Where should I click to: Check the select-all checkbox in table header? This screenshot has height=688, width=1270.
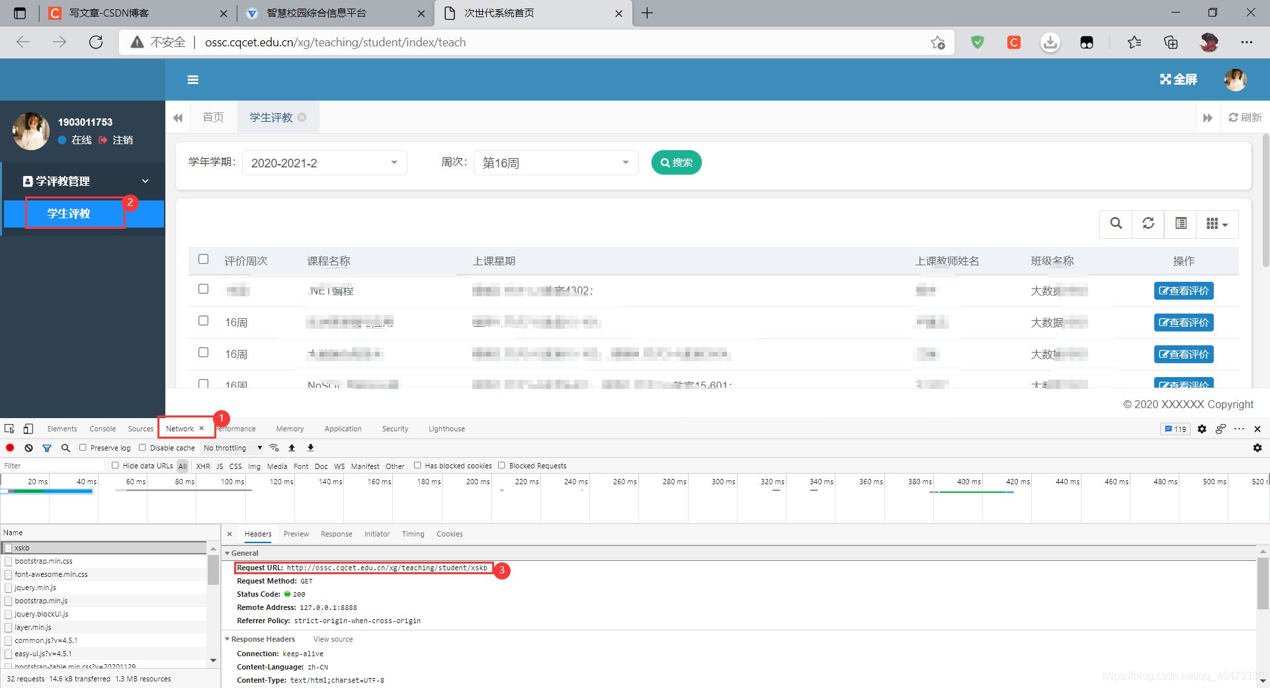[203, 259]
